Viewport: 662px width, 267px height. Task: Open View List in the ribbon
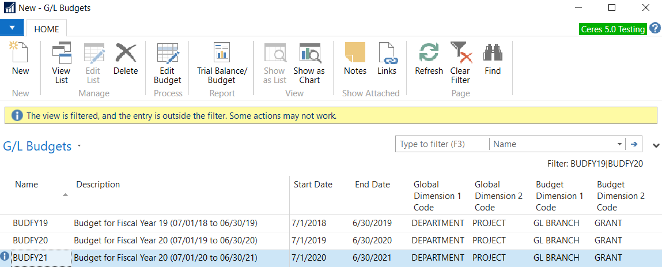pos(61,62)
